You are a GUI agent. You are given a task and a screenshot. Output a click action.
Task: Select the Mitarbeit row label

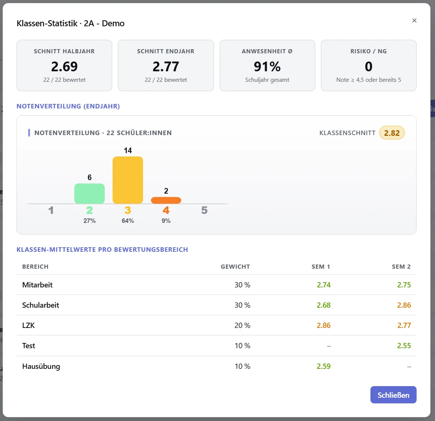(x=38, y=285)
